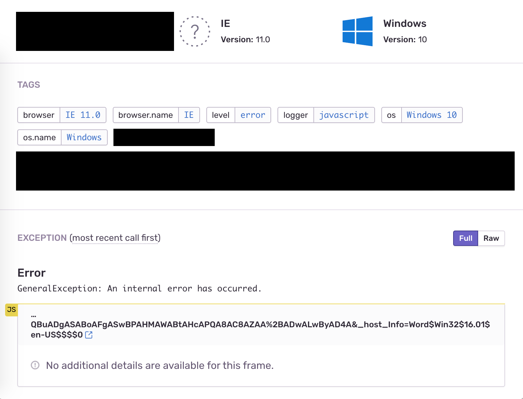Click the "error" level tag value
523x399 pixels.
click(253, 115)
